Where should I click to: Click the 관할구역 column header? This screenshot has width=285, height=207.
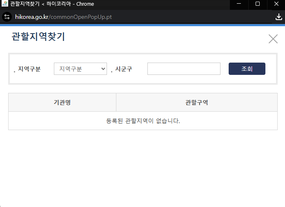tap(197, 102)
